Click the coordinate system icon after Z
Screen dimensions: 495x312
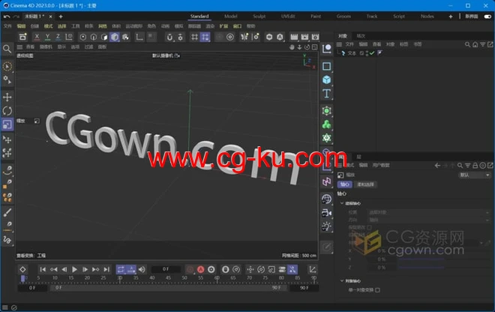pos(69,37)
